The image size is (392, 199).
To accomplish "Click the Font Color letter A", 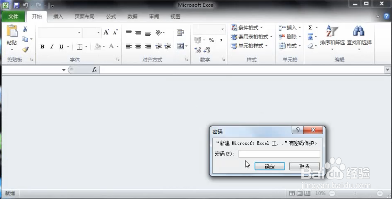I will [111, 46].
